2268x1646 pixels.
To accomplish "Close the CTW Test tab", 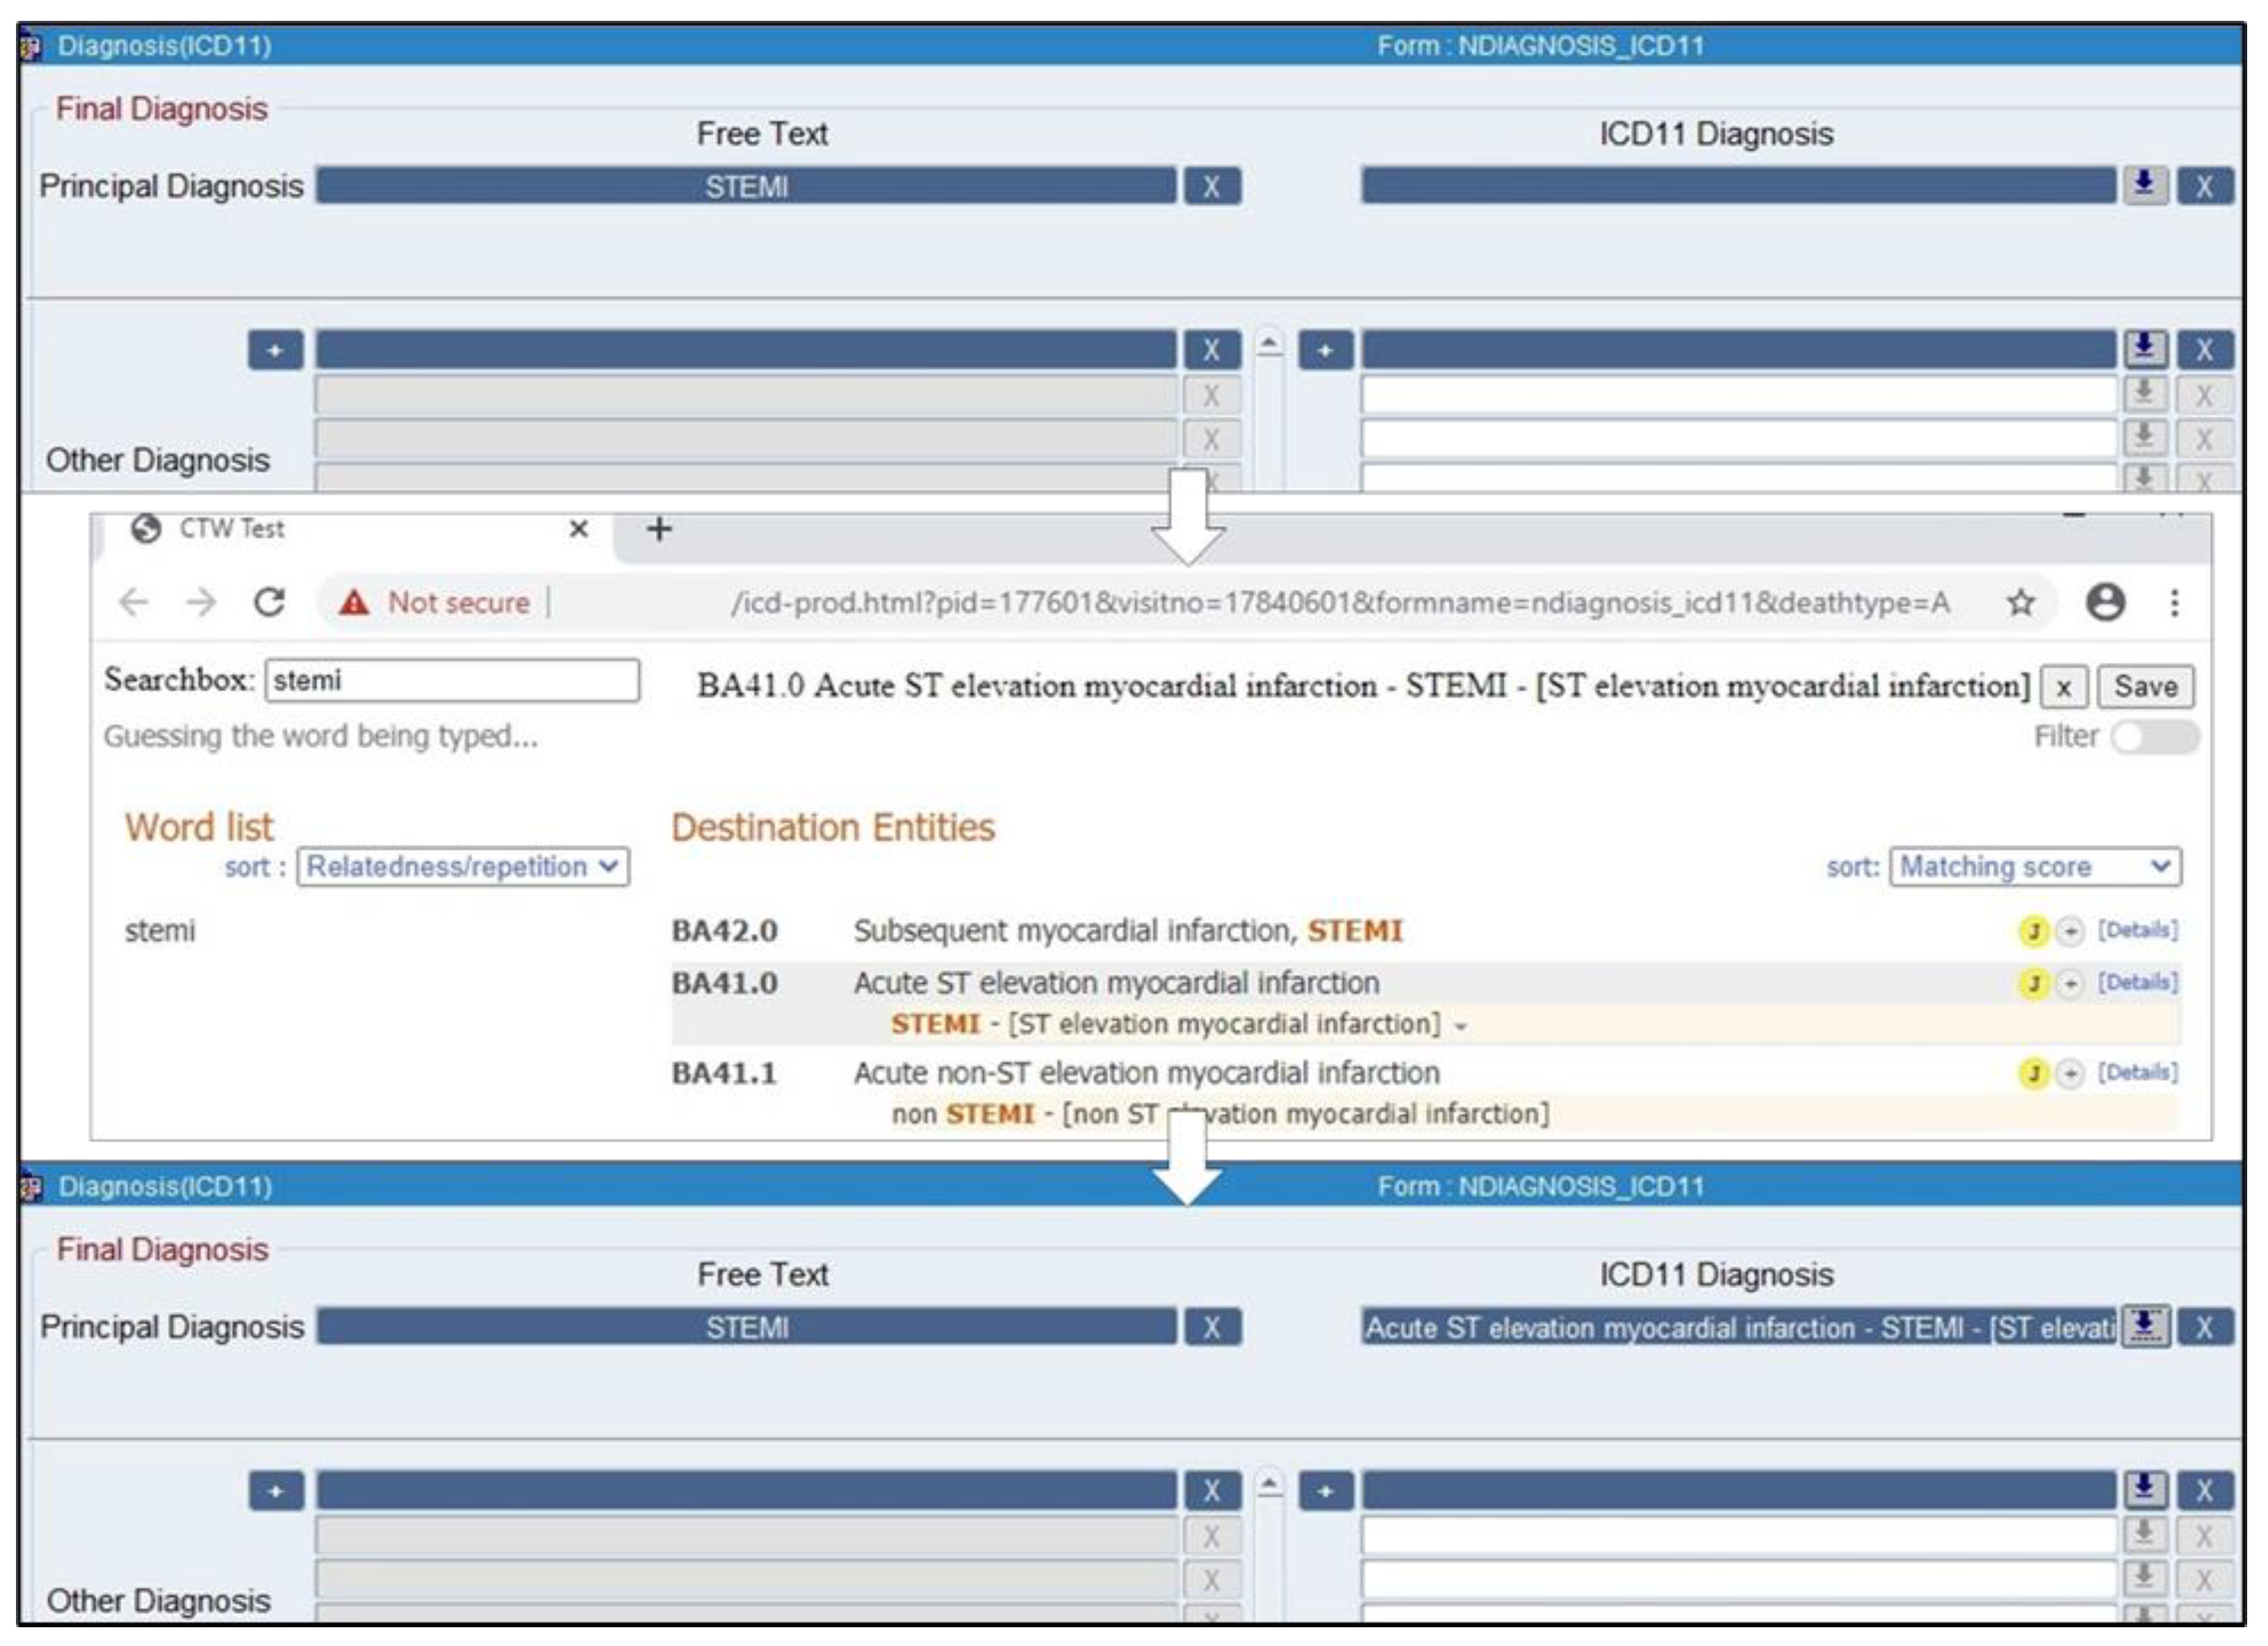I will coord(578,528).
